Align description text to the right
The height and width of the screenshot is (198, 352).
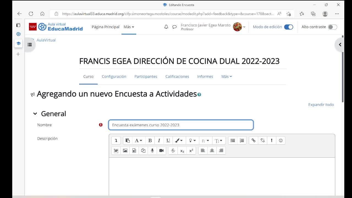coord(221,150)
